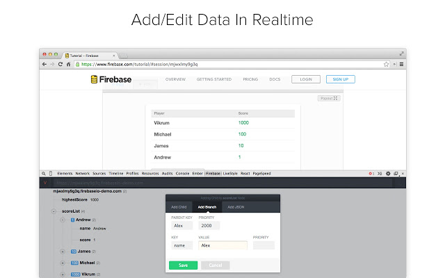Open the Console DevTools tab

[x=182, y=173]
